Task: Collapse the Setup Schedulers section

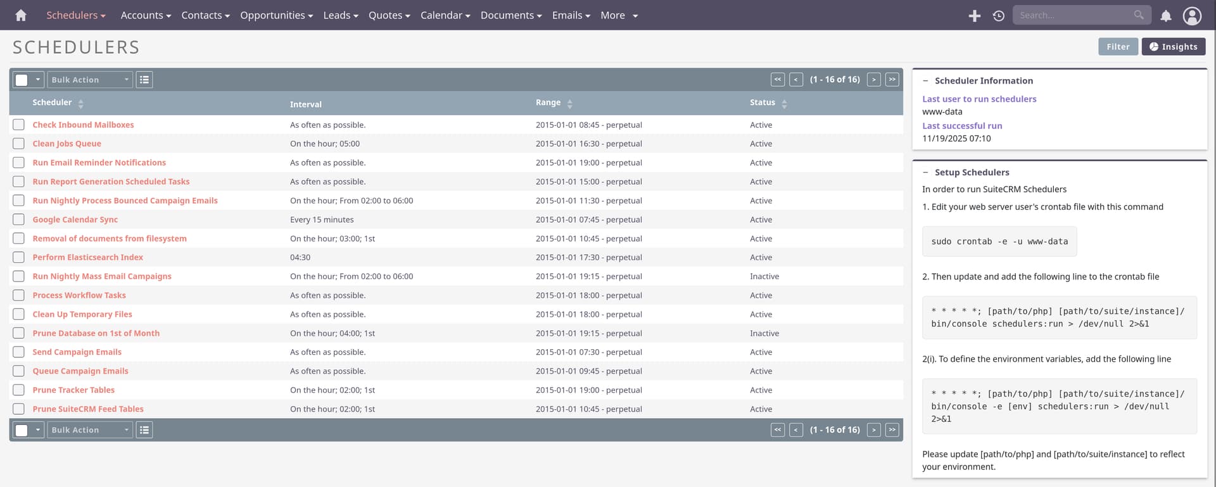Action: (925, 173)
